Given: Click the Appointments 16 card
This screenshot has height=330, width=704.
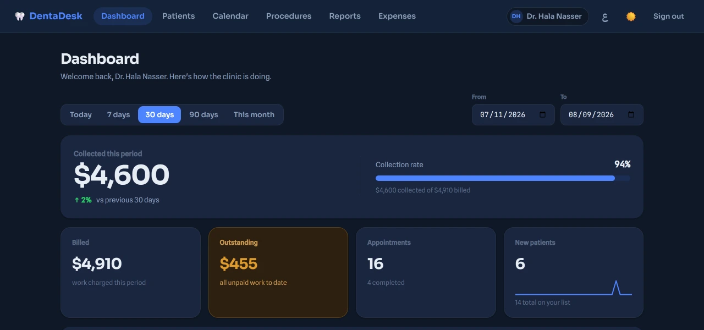Looking at the screenshot, I should click(x=426, y=273).
